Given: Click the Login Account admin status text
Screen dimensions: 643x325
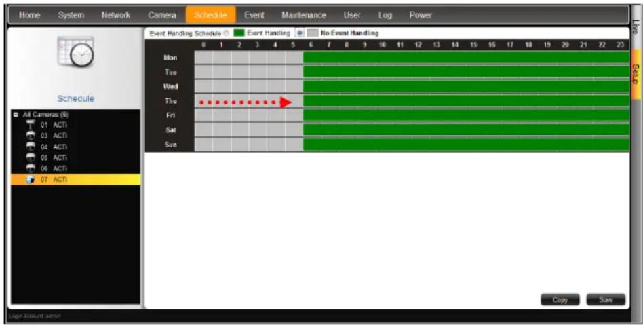Looking at the screenshot, I should pyautogui.click(x=35, y=316).
